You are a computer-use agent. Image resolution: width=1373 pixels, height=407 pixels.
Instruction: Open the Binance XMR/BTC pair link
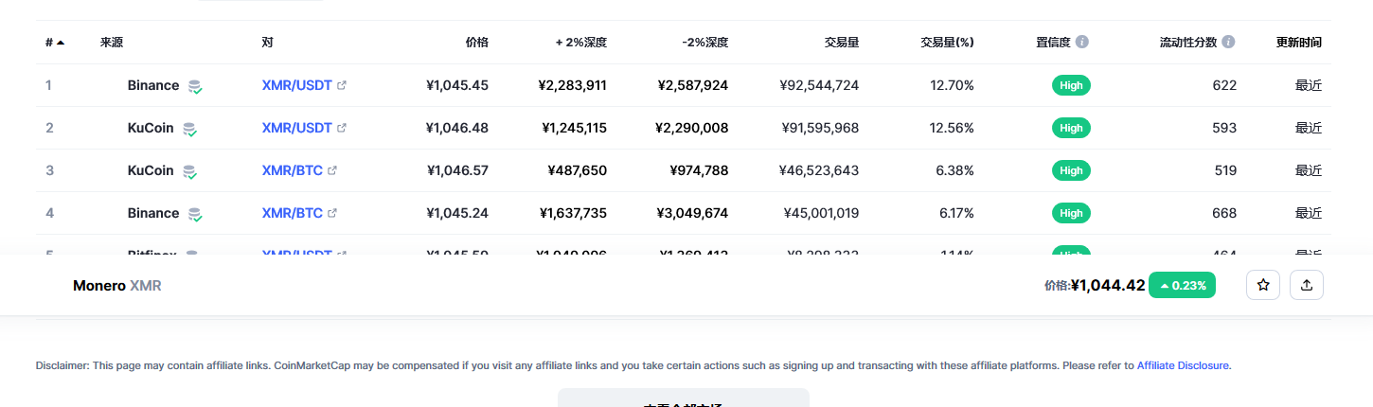[x=292, y=213]
